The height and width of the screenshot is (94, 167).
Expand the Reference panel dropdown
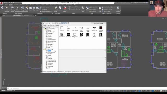(x=40, y=13)
